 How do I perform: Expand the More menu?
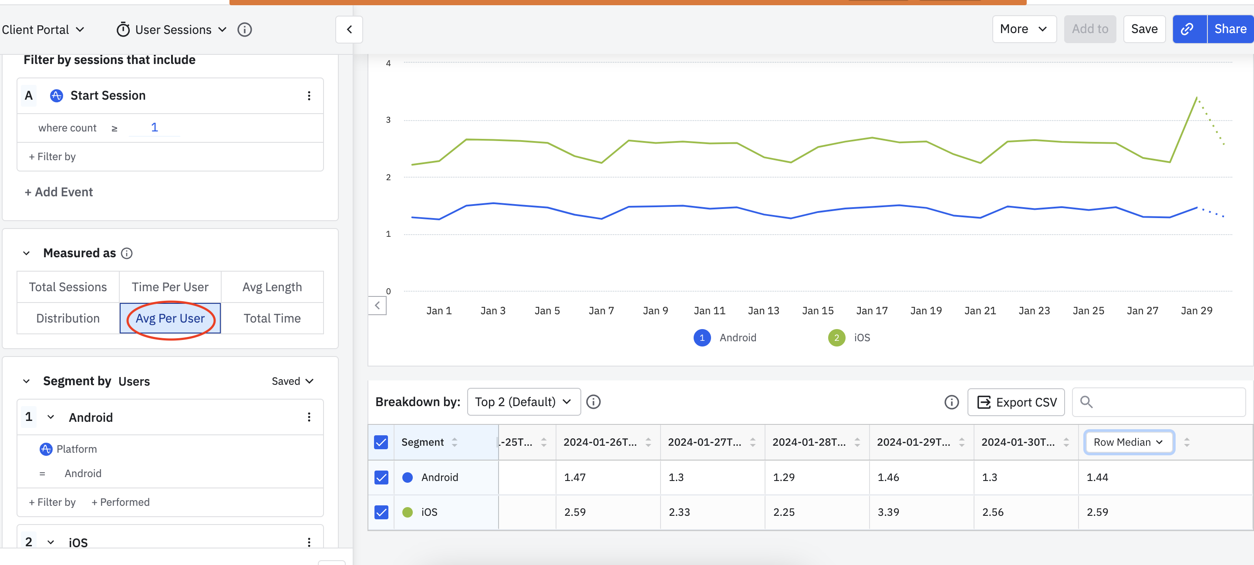tap(1024, 29)
